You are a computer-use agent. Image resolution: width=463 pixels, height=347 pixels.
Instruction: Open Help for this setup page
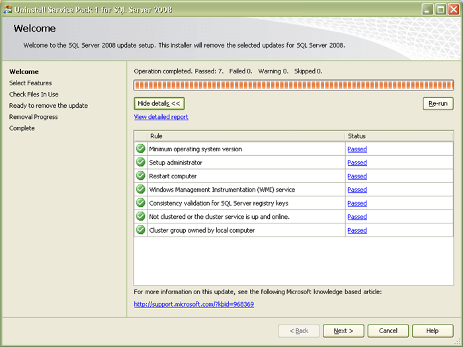(x=433, y=330)
